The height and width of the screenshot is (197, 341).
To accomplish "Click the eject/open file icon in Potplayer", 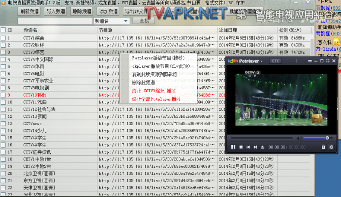I will click(x=263, y=147).
